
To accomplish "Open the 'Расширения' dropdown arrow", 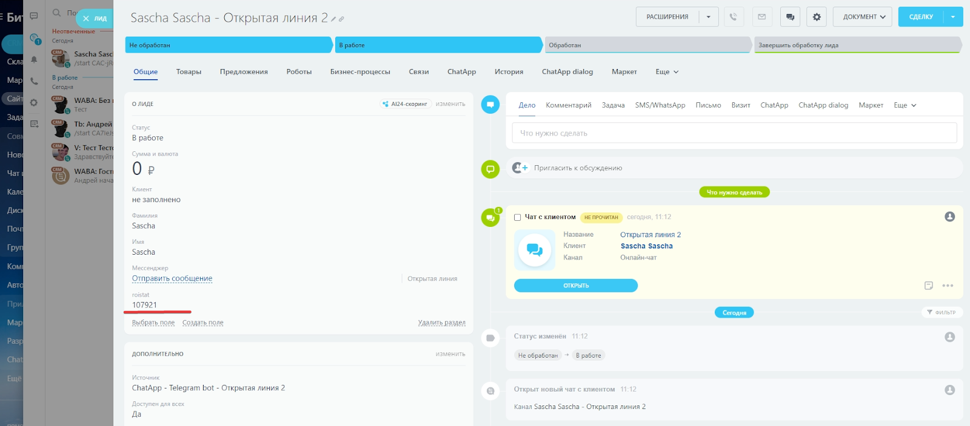I will tap(708, 17).
